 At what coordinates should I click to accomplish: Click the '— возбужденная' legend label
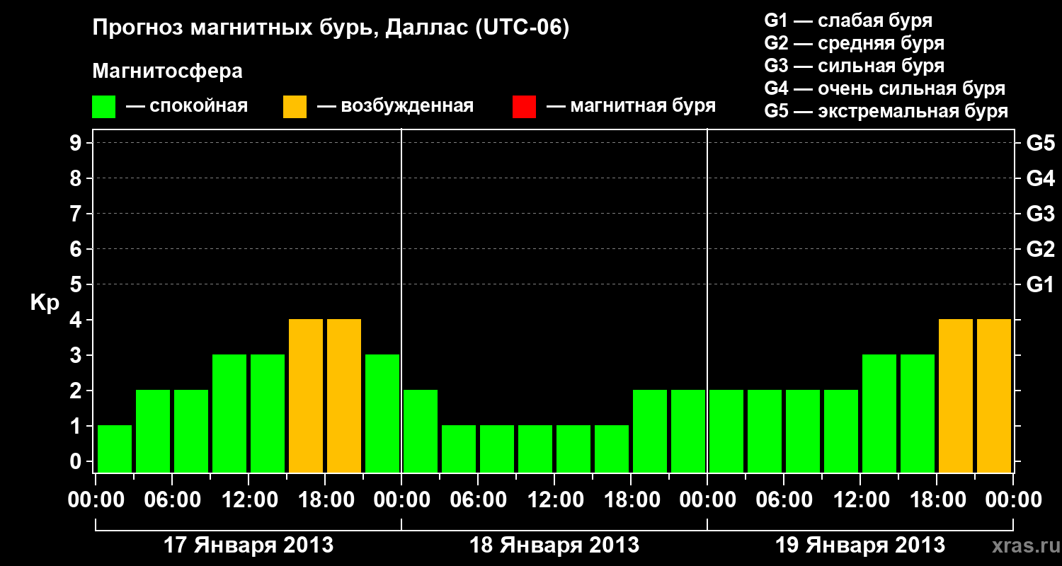tap(395, 106)
